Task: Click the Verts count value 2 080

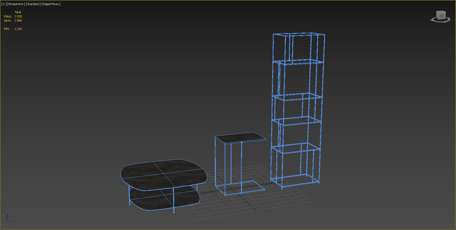Action: coord(18,21)
